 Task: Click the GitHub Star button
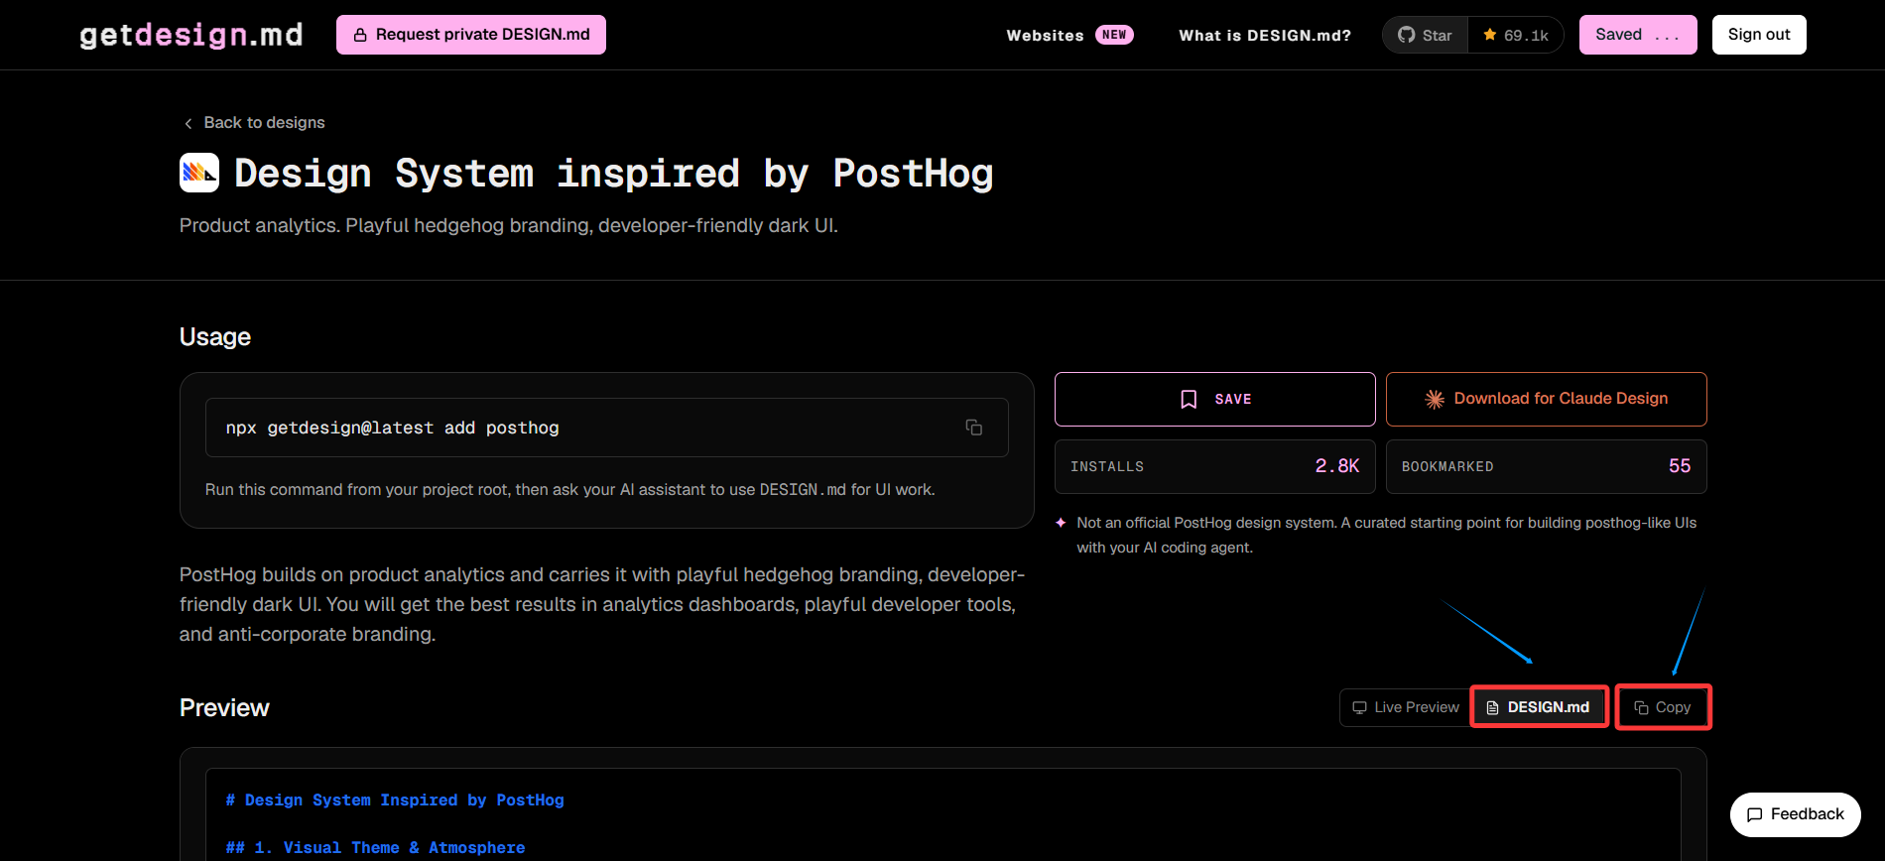pos(1425,35)
